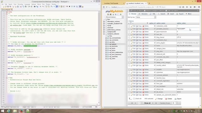The image size is (202, 113).
Task: Expand the information_schema database node
Action: coord(104,22)
